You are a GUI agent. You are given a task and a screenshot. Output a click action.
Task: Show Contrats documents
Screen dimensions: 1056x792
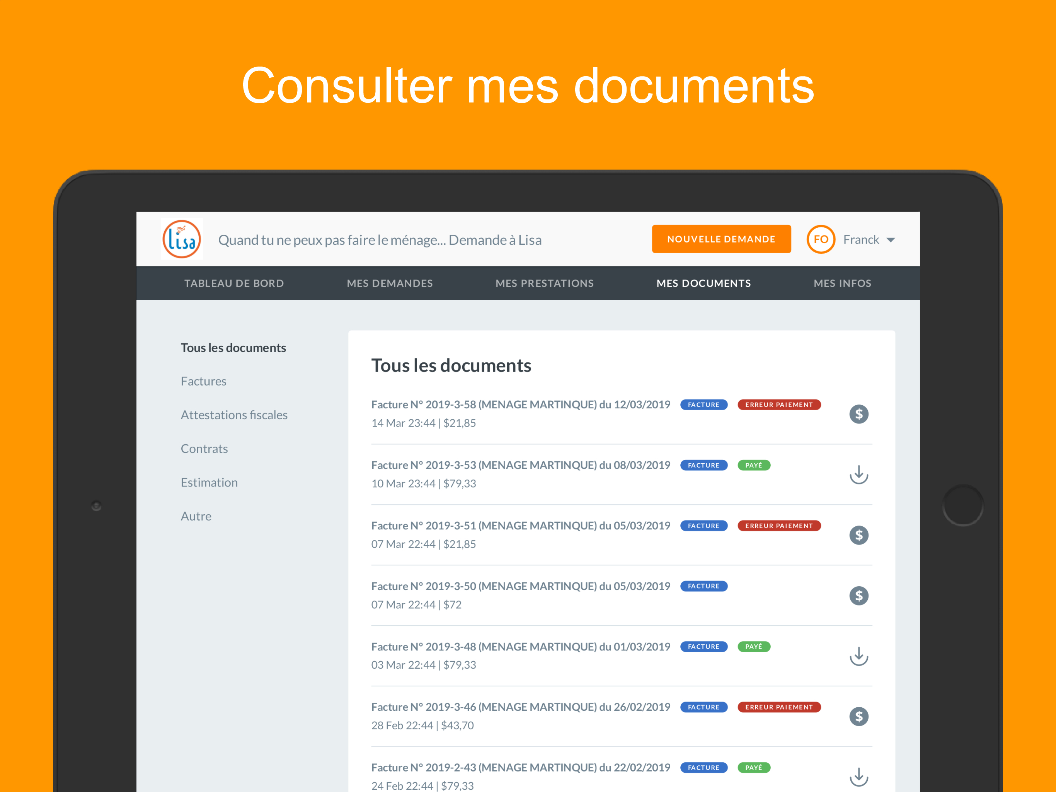coord(204,449)
